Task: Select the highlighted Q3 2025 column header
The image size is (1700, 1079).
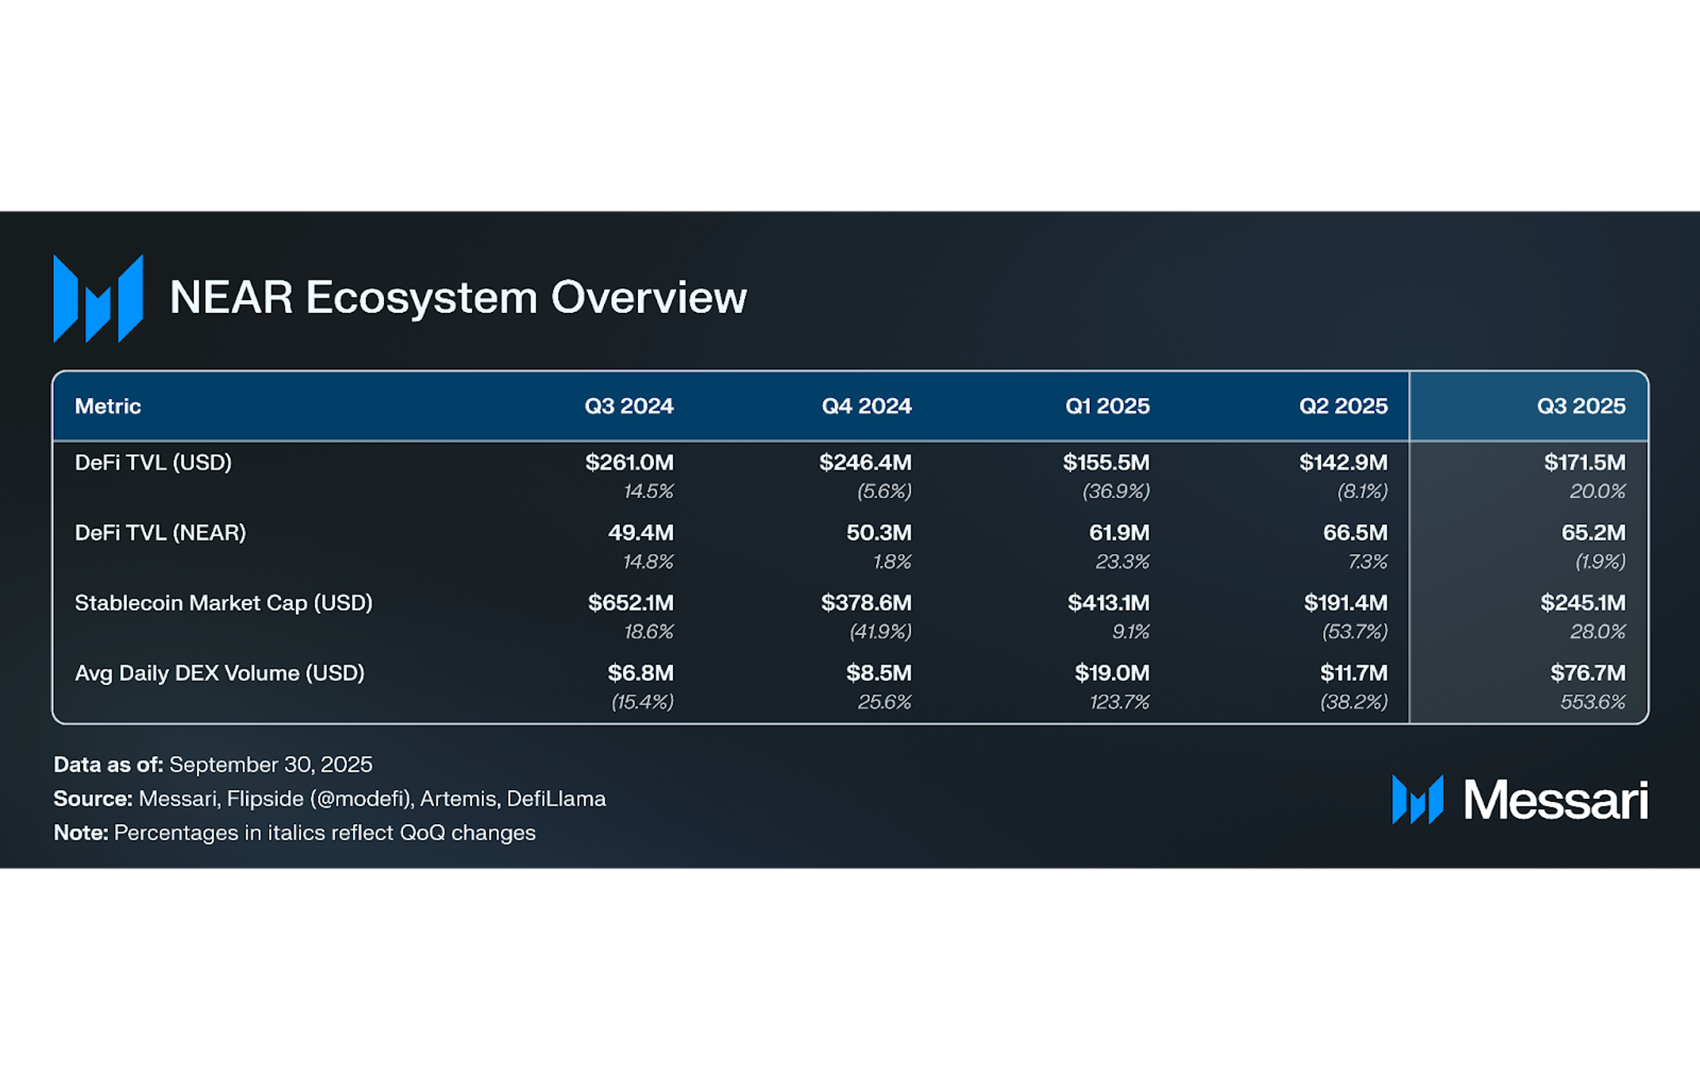Action: 1580,407
